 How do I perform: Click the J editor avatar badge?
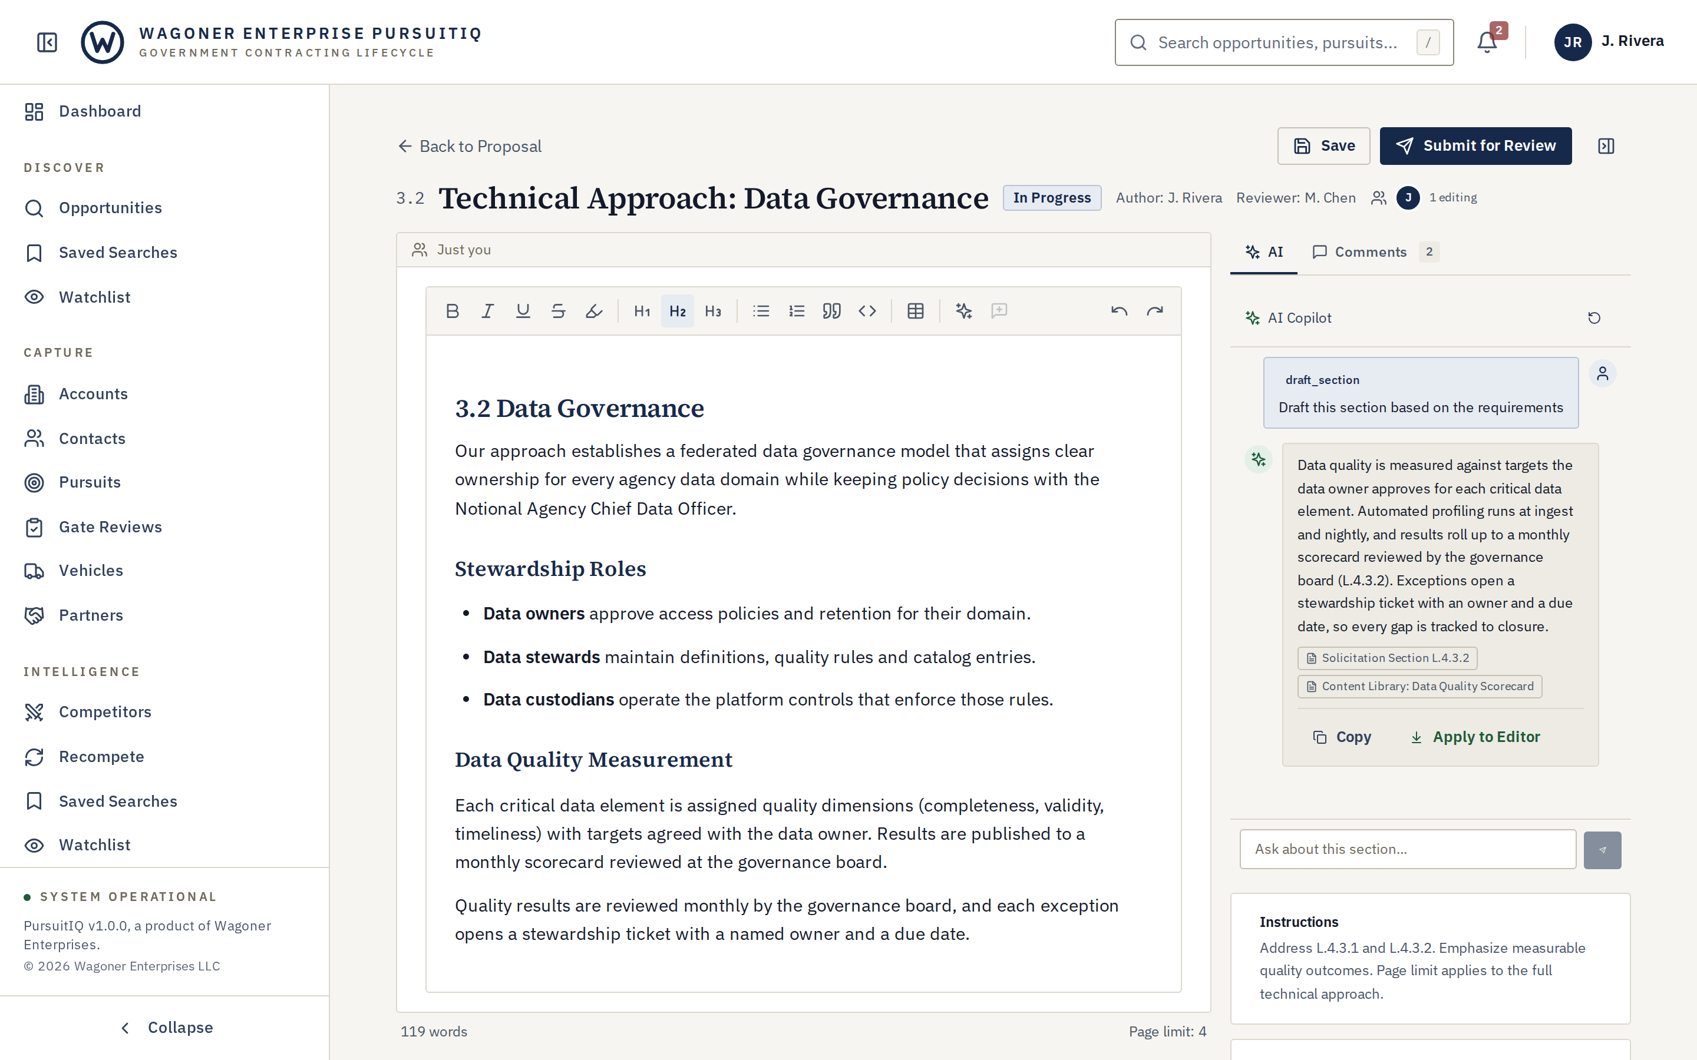(x=1408, y=198)
